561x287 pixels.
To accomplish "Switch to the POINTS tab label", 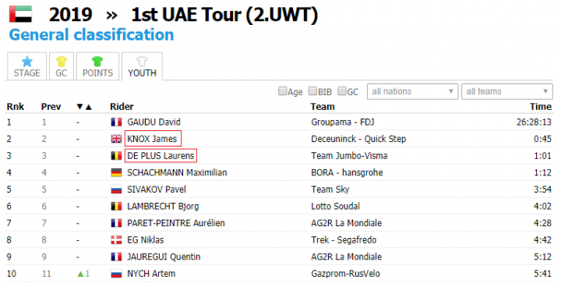I will pyautogui.click(x=97, y=73).
